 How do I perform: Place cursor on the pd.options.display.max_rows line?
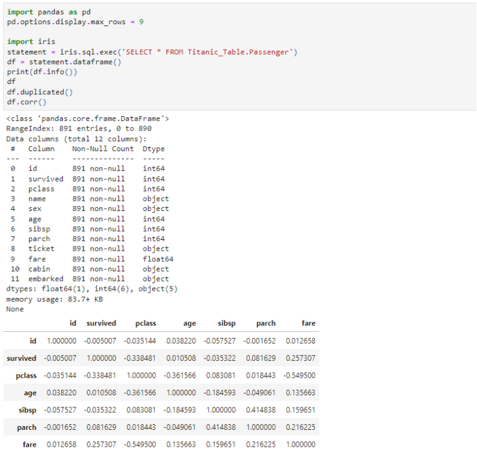tap(75, 22)
